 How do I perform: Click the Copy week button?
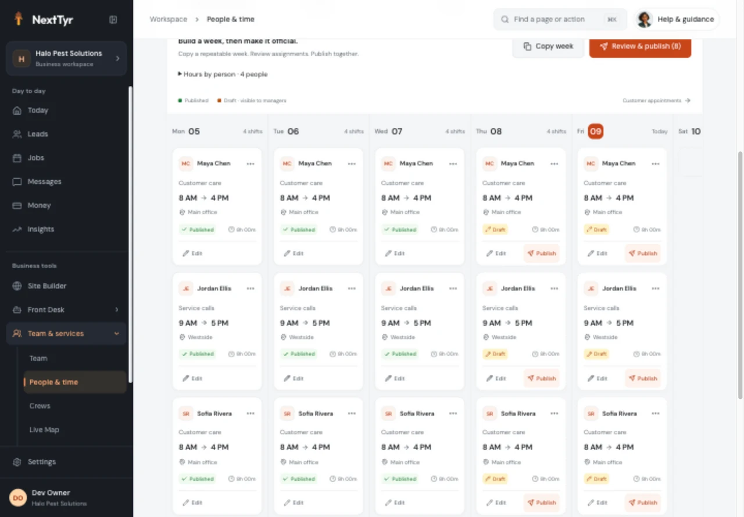coord(548,47)
